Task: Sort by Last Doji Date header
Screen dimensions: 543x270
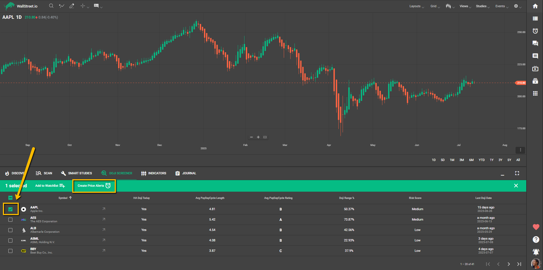Action: pos(483,198)
